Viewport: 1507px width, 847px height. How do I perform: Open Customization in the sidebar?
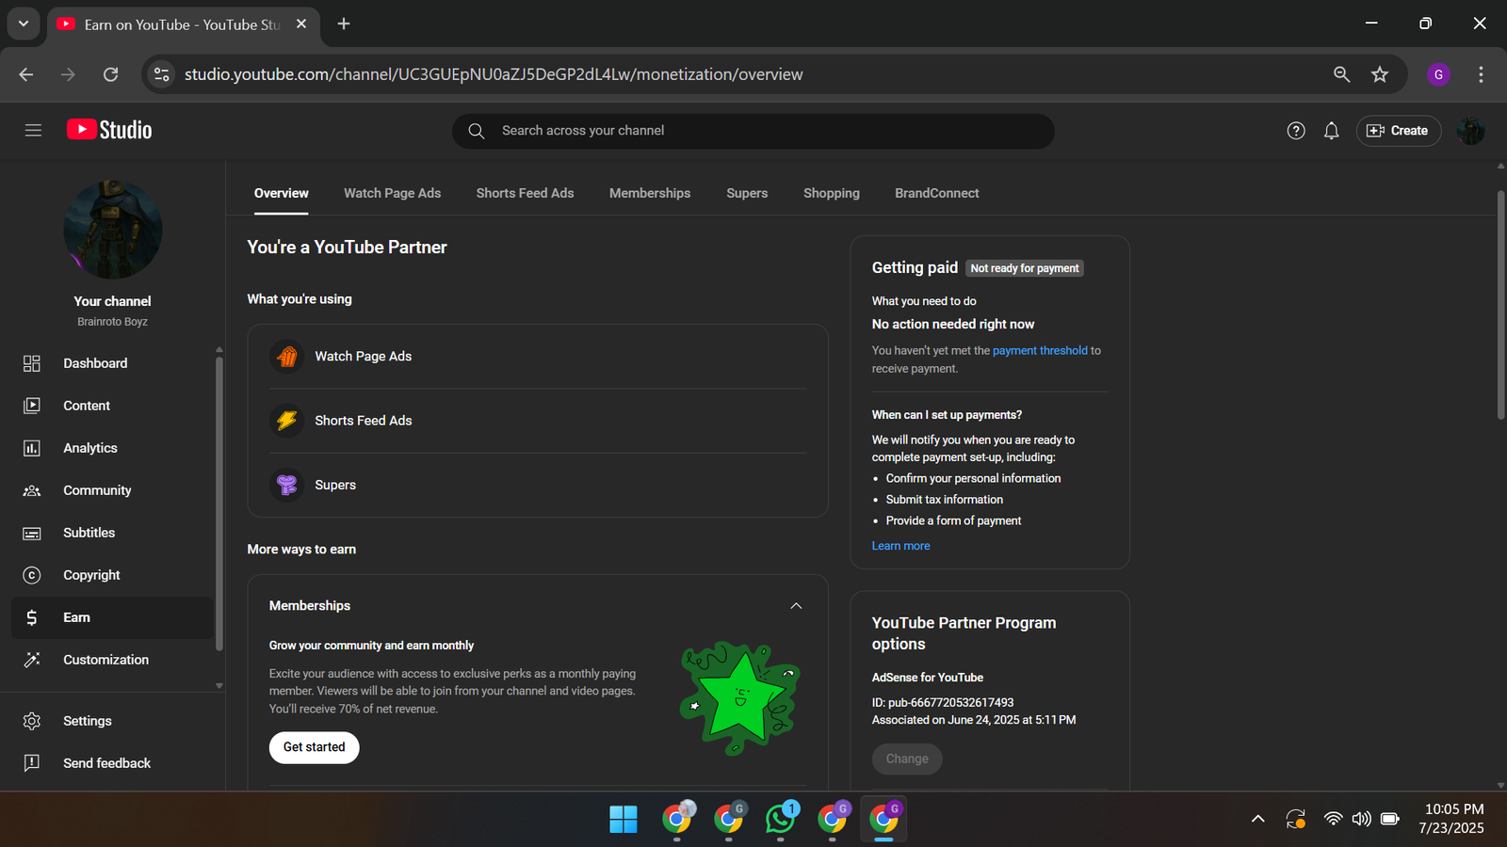coord(113,660)
